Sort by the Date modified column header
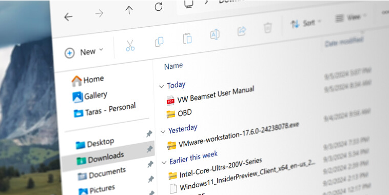 click(344, 42)
